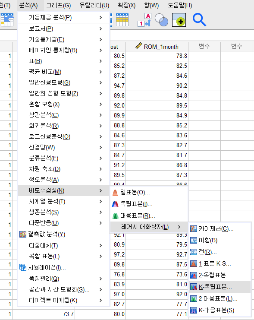Expand 기술통계량(E) submenu
Screen dimensions: 254x320
click(64, 39)
